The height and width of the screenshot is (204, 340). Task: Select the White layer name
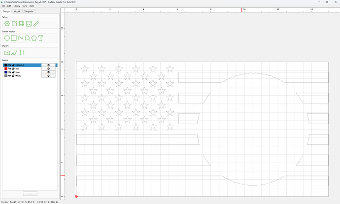18,76
